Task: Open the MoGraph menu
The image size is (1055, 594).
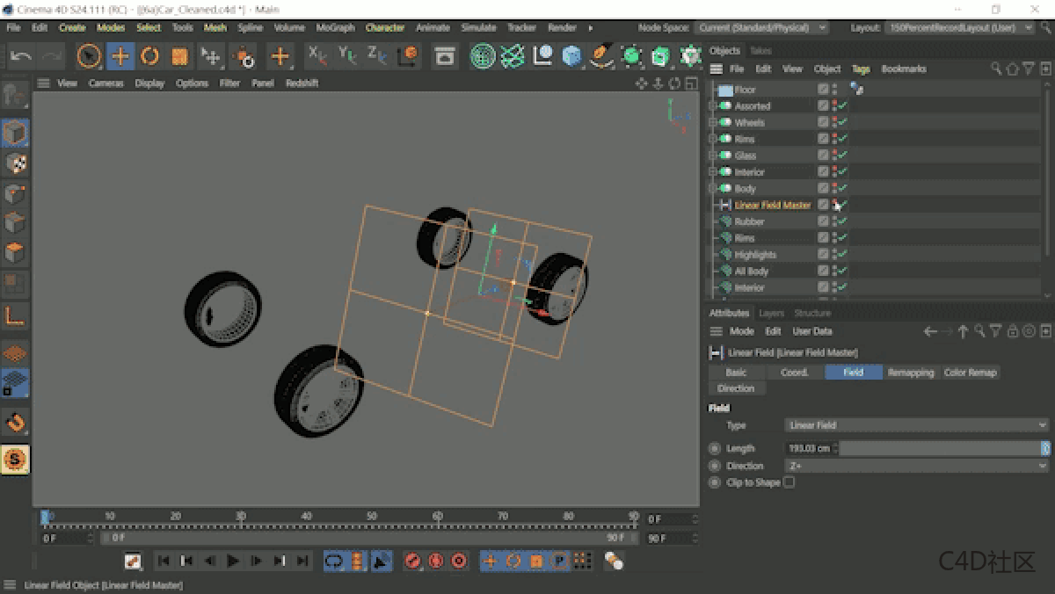Action: point(335,27)
